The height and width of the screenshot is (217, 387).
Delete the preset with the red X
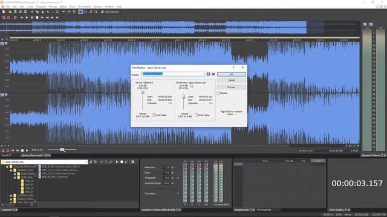pyautogui.click(x=213, y=74)
